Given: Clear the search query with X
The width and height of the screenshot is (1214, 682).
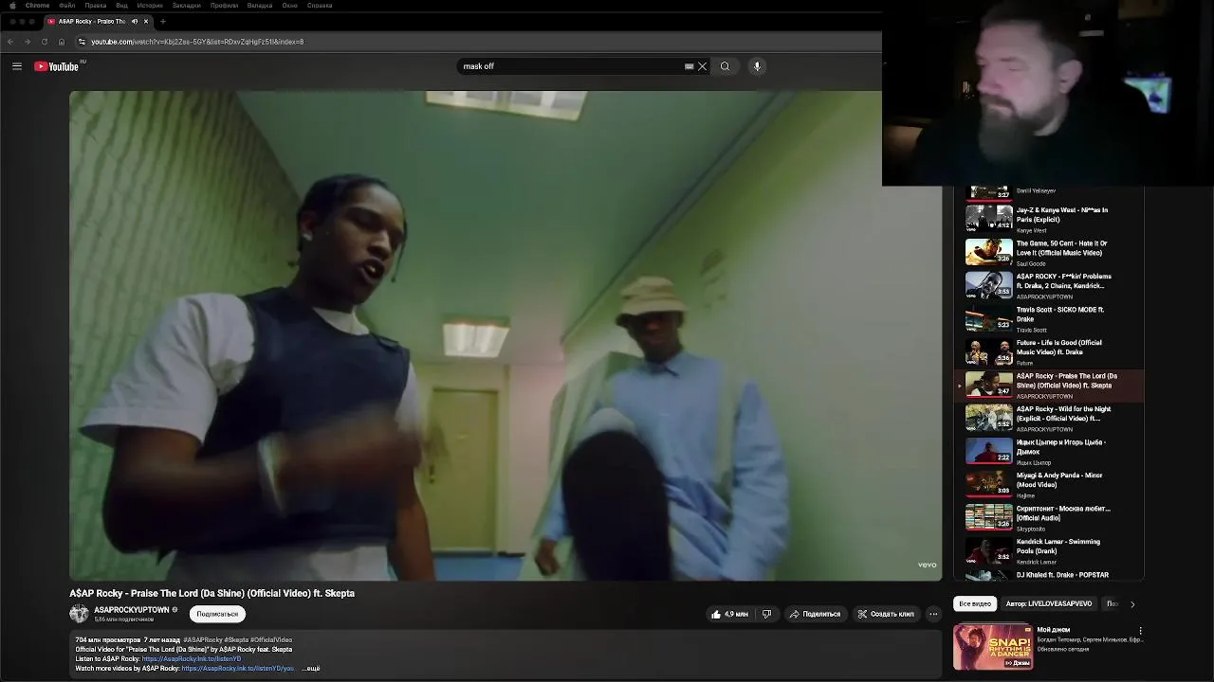Looking at the screenshot, I should (703, 66).
